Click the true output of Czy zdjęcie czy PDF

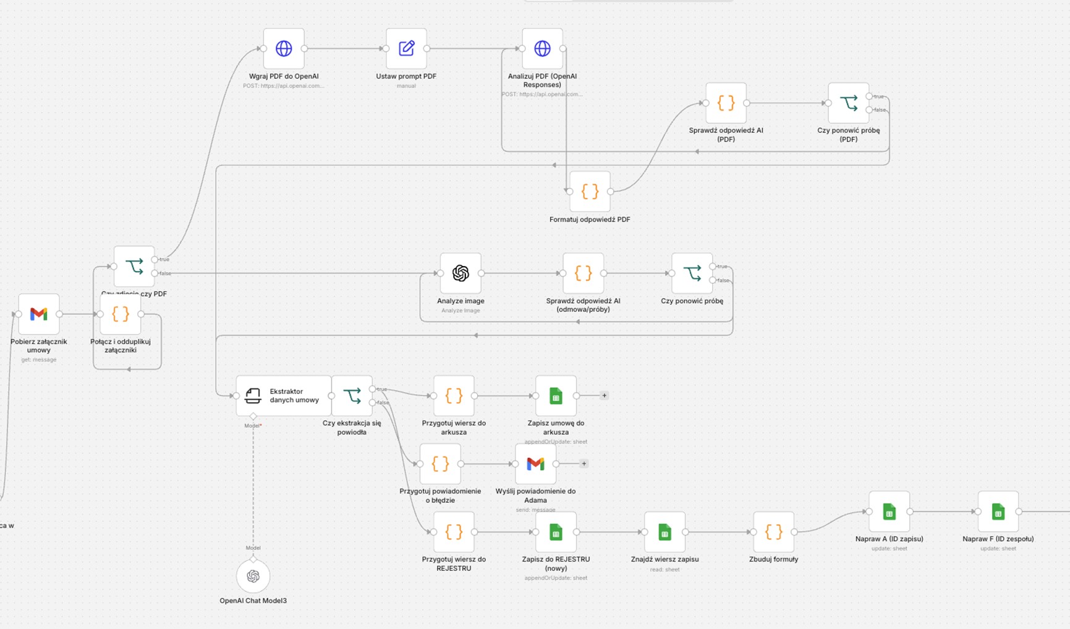pos(155,260)
